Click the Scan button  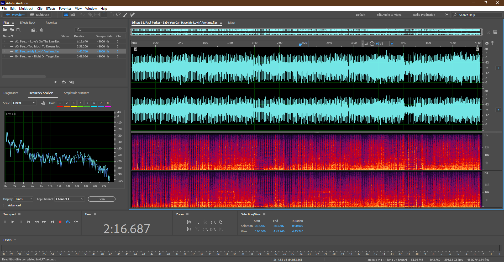tap(102, 199)
